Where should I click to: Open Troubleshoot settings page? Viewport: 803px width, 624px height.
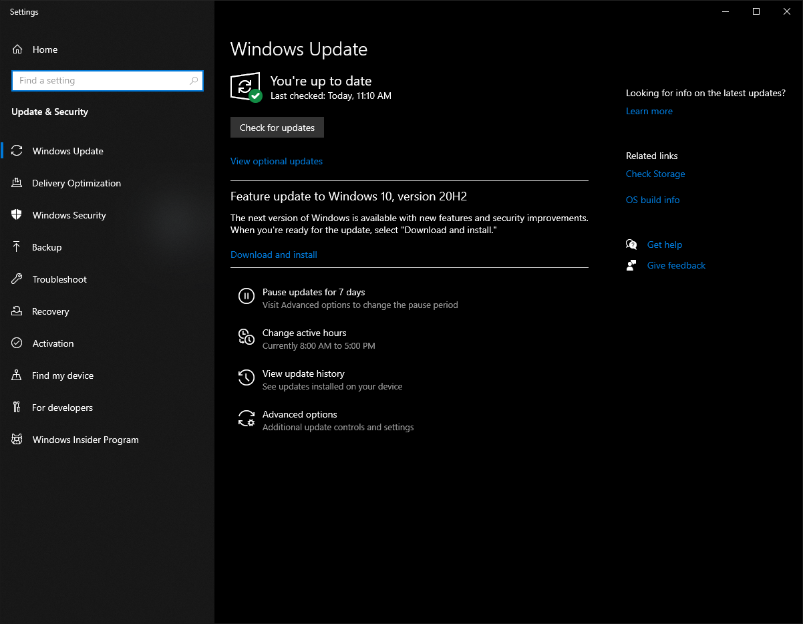(107, 279)
